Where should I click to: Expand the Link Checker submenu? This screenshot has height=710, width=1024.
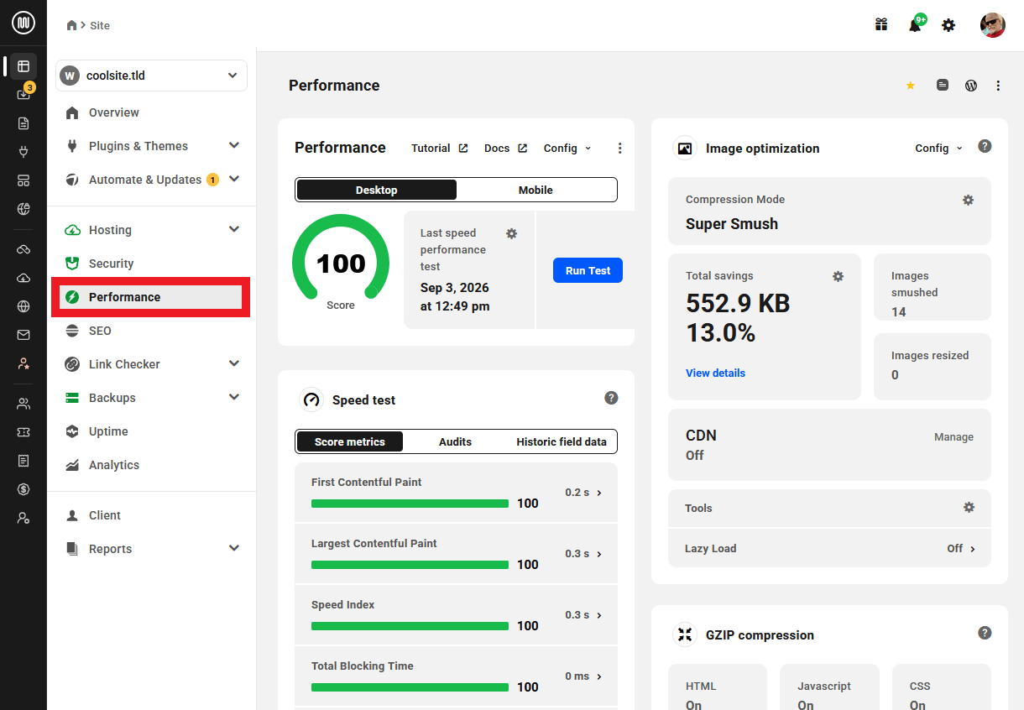[233, 364]
